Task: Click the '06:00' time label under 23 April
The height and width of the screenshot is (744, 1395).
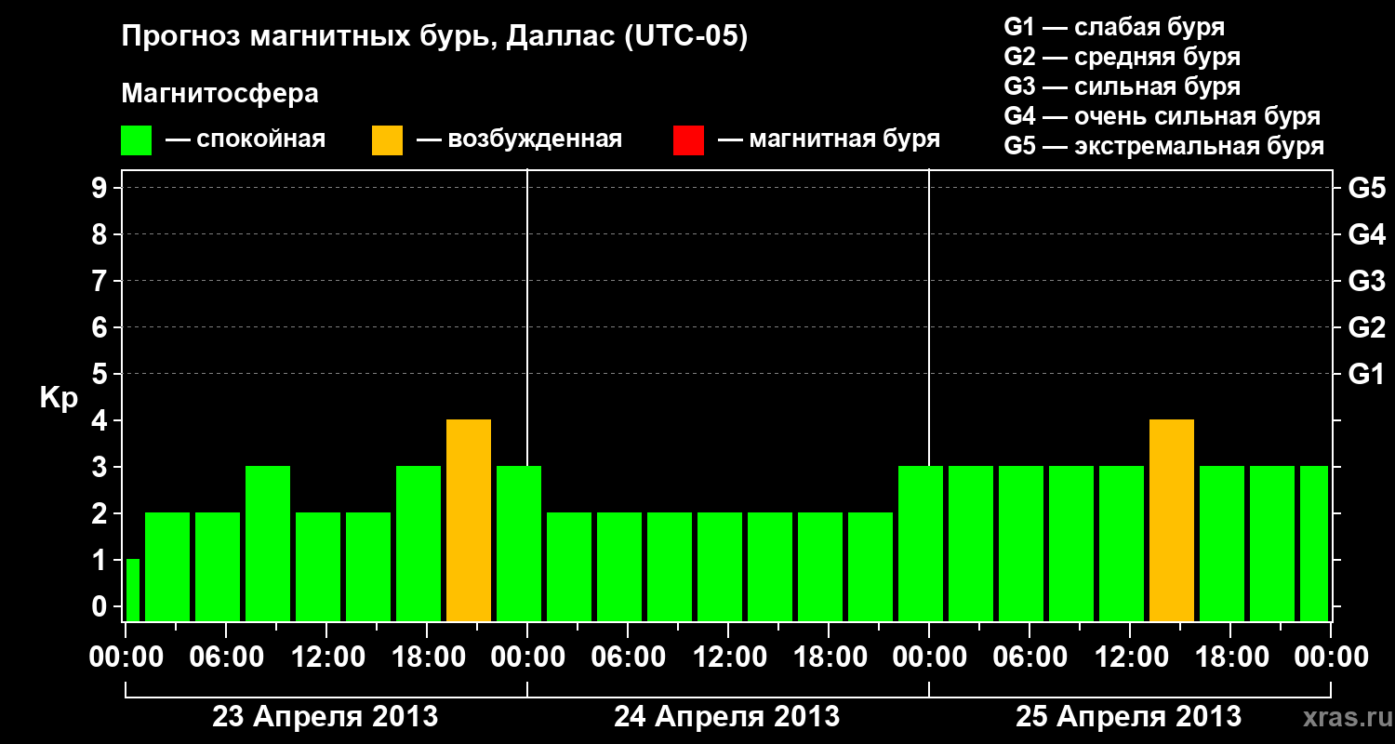Action: tap(226, 657)
